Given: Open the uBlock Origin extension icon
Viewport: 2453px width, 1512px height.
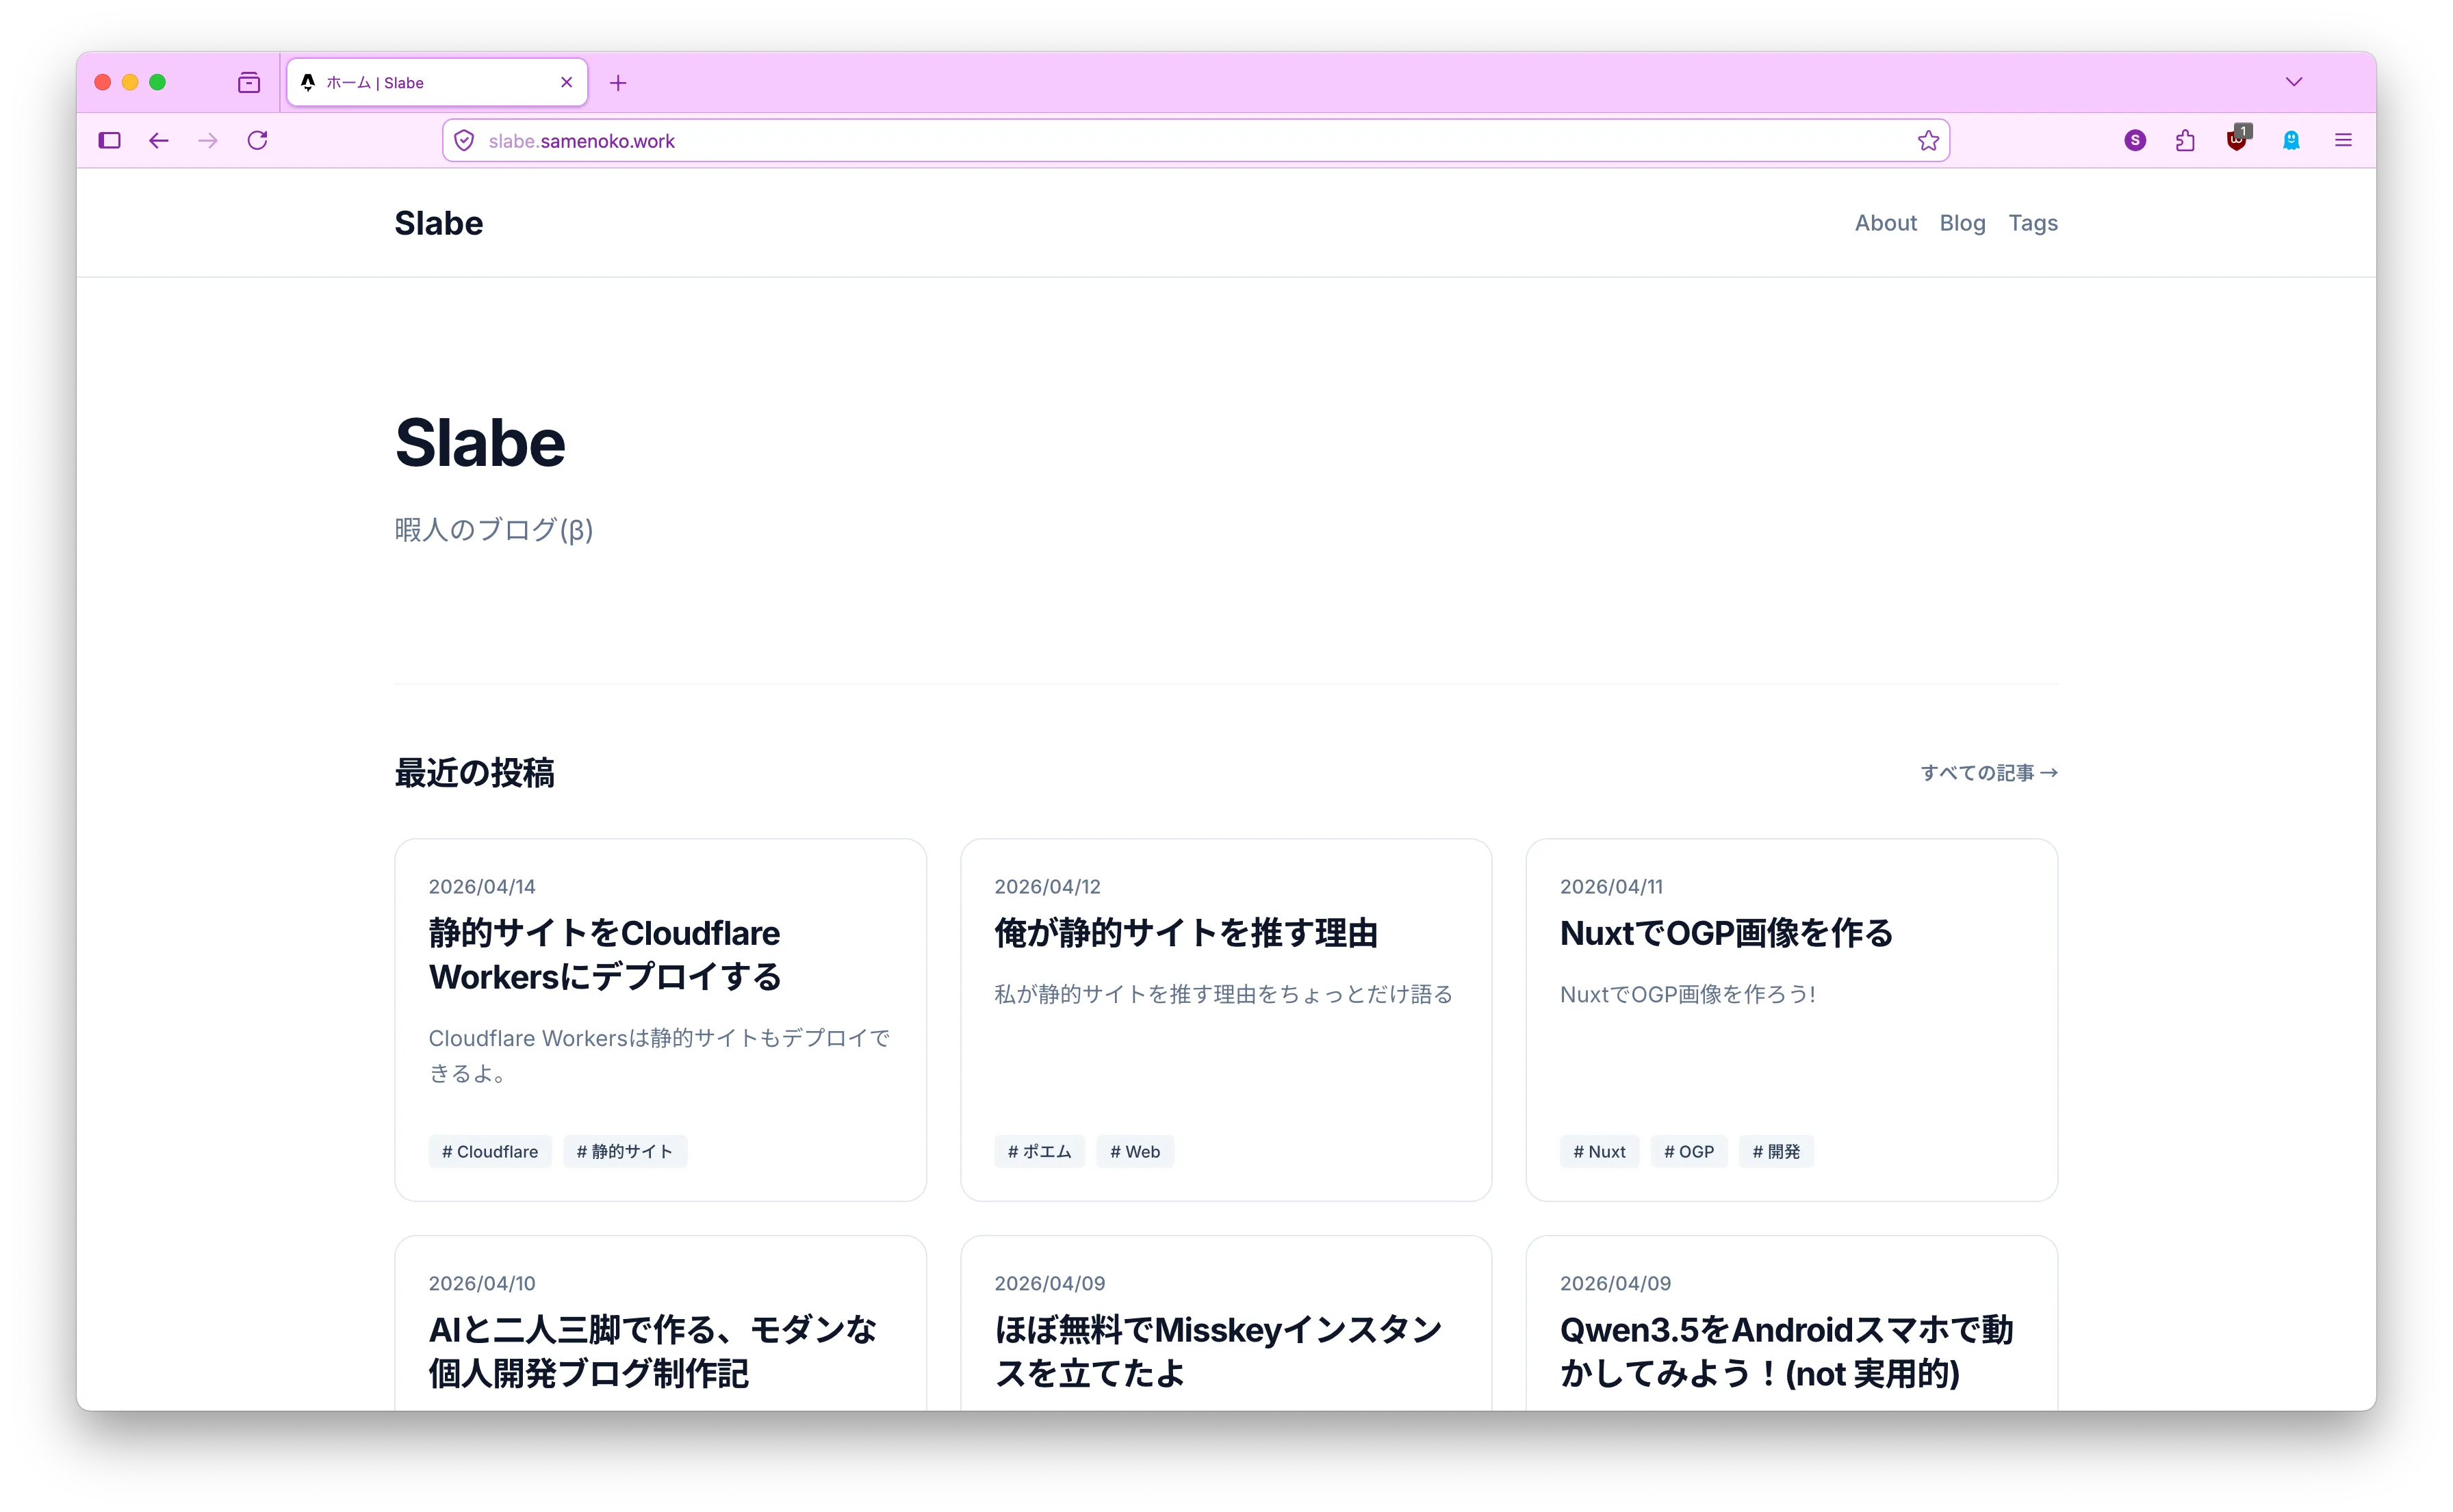Looking at the screenshot, I should click(2237, 140).
